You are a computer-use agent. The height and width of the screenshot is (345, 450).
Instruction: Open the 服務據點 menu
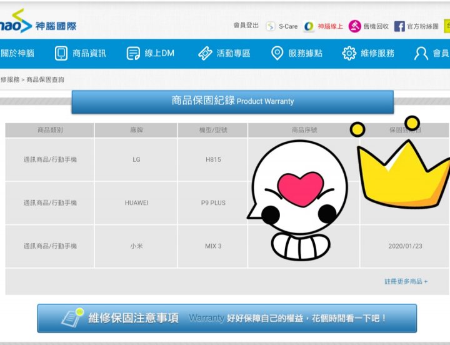(306, 53)
